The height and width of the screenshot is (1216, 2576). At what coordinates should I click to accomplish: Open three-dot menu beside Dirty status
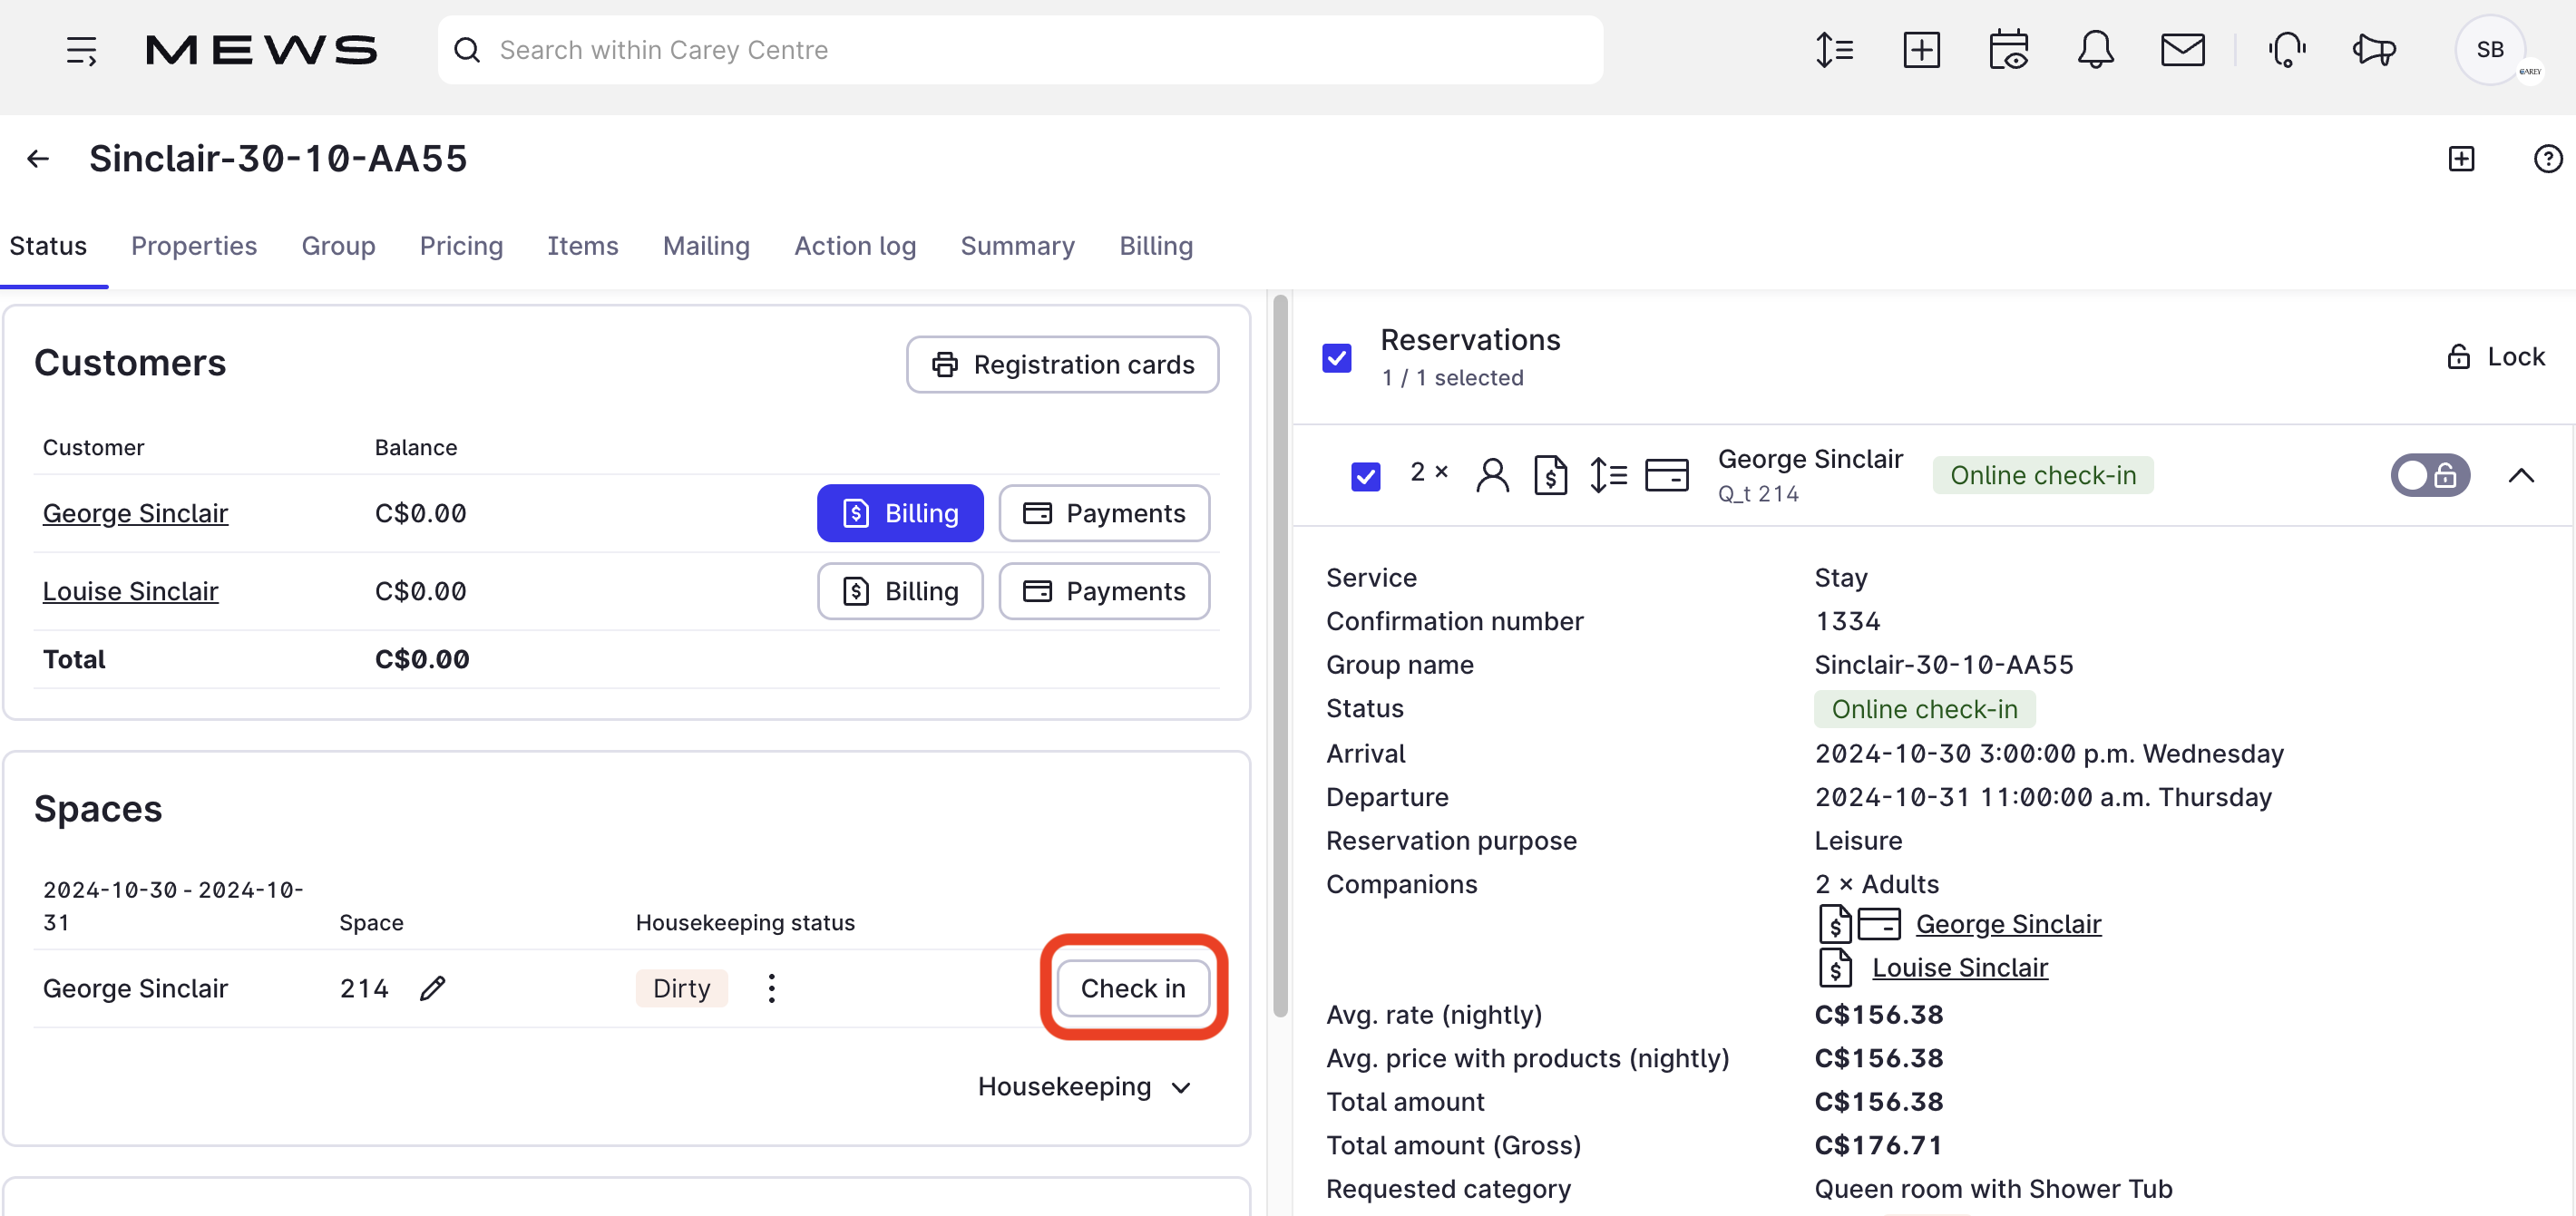point(771,988)
